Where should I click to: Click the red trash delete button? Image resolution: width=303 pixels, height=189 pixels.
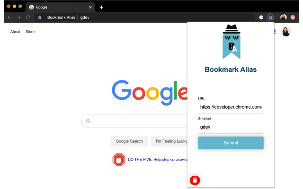click(195, 180)
